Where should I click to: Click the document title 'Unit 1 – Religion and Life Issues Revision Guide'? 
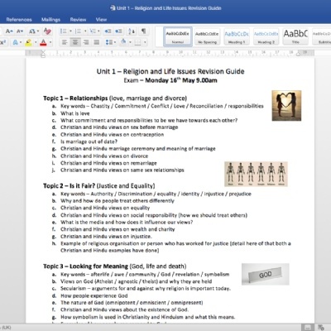click(170, 71)
